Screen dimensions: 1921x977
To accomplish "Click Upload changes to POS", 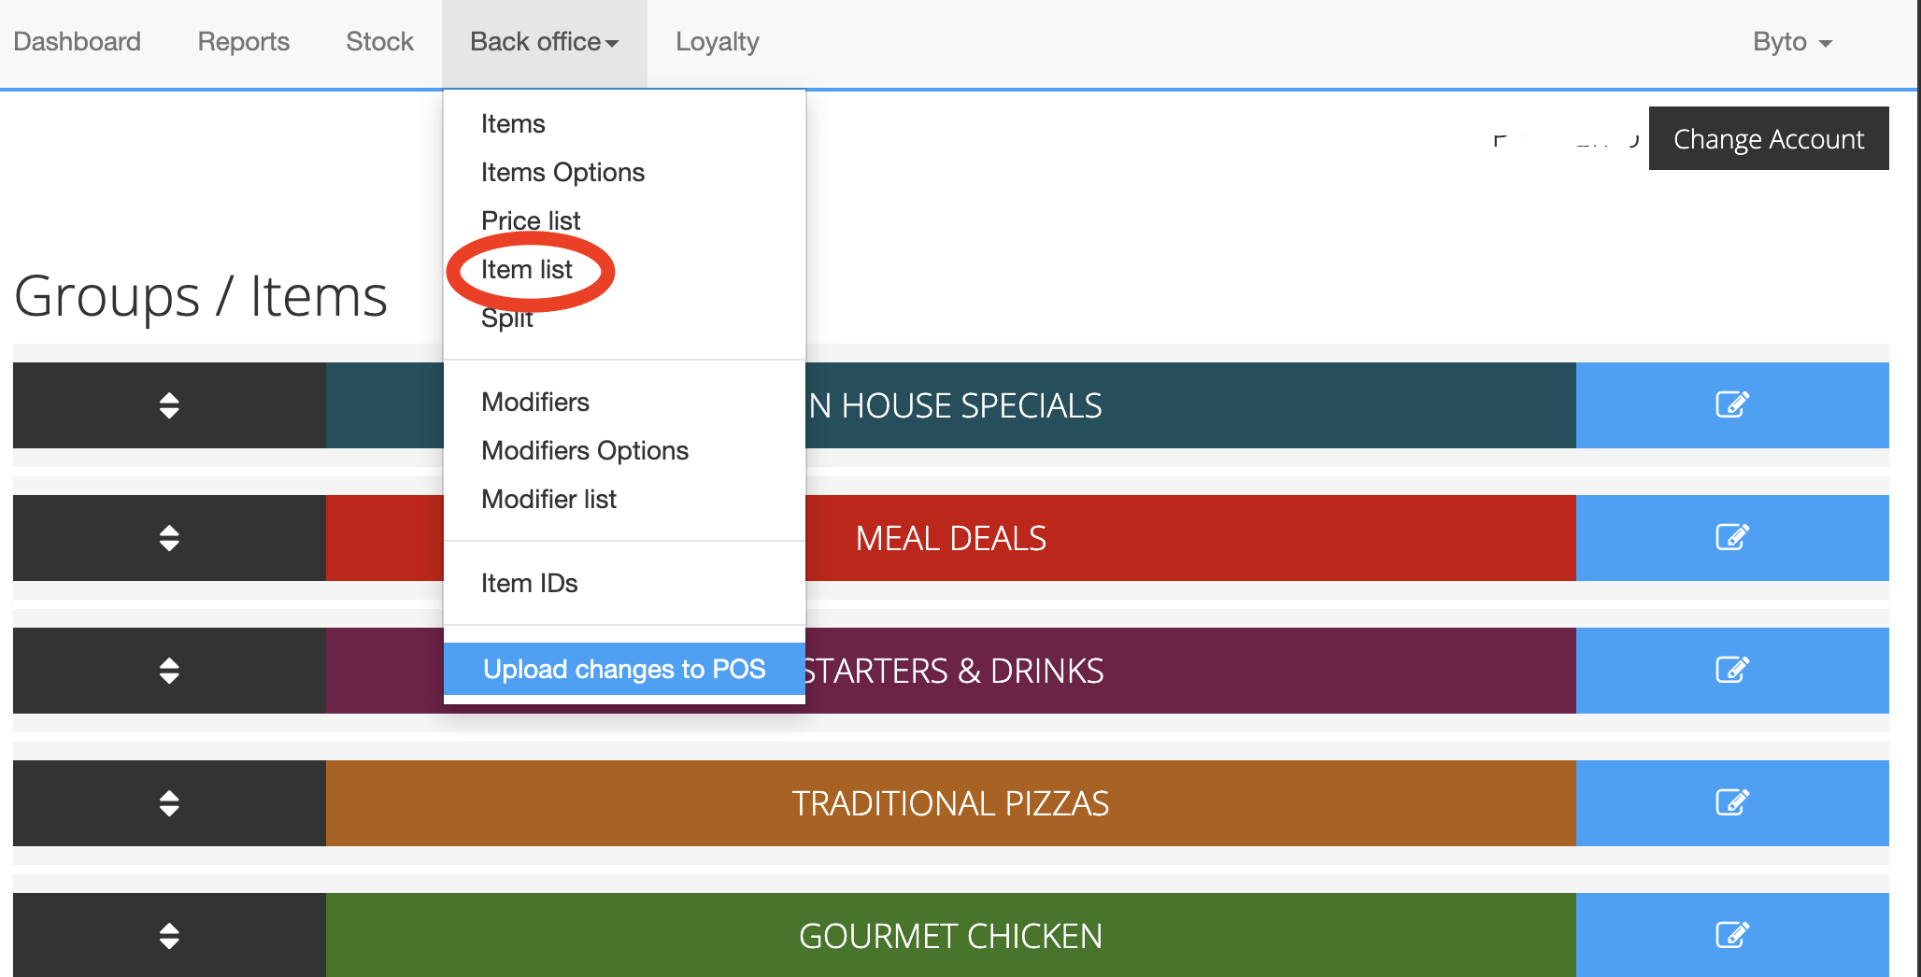I will pyautogui.click(x=624, y=670).
